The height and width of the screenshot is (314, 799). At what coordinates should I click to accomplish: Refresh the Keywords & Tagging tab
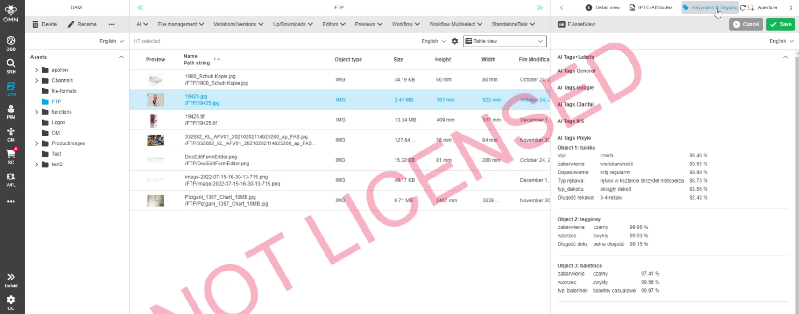(742, 7)
